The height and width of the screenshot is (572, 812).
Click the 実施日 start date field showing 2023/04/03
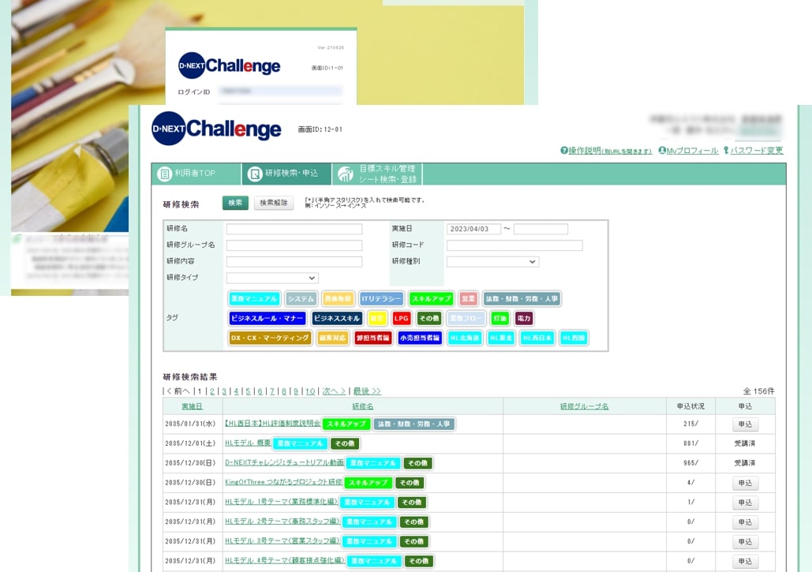[473, 229]
